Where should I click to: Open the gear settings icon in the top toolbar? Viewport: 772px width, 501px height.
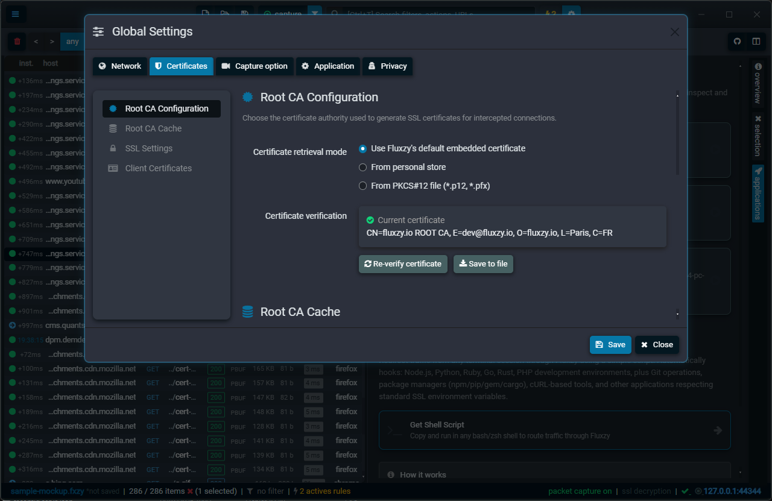tap(571, 13)
